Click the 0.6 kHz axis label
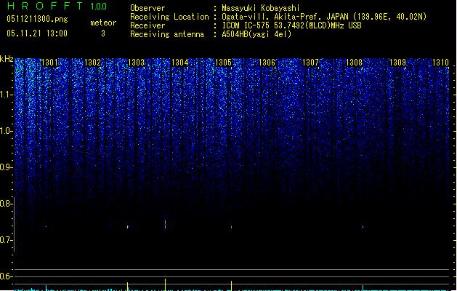 tap(6, 276)
